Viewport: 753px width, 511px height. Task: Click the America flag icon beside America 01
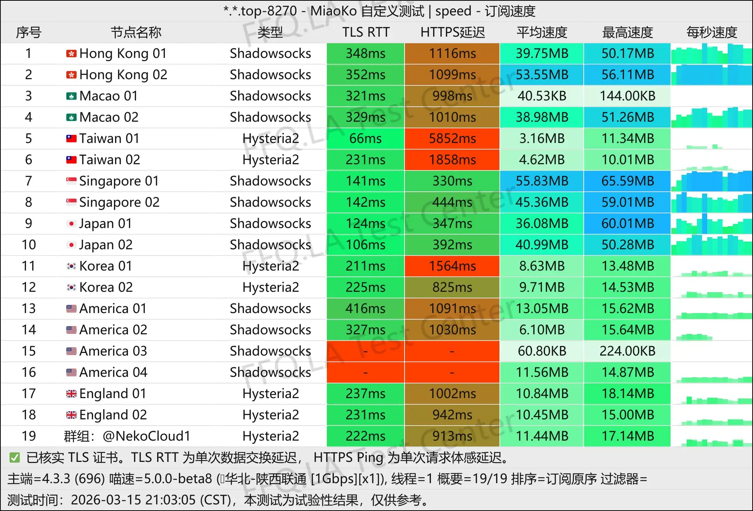tap(72, 308)
